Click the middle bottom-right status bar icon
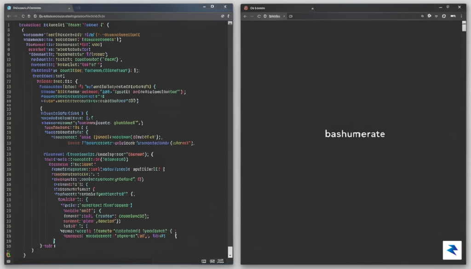The height and width of the screenshot is (269, 471). pyautogui.click(x=212, y=261)
